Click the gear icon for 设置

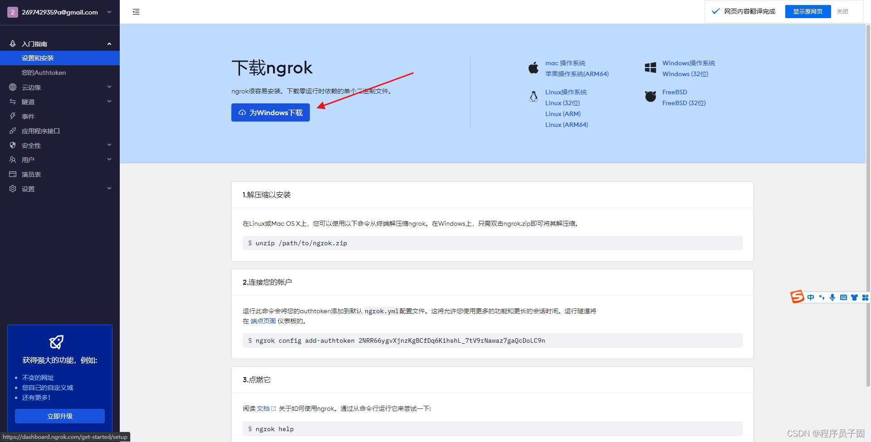pyautogui.click(x=13, y=189)
